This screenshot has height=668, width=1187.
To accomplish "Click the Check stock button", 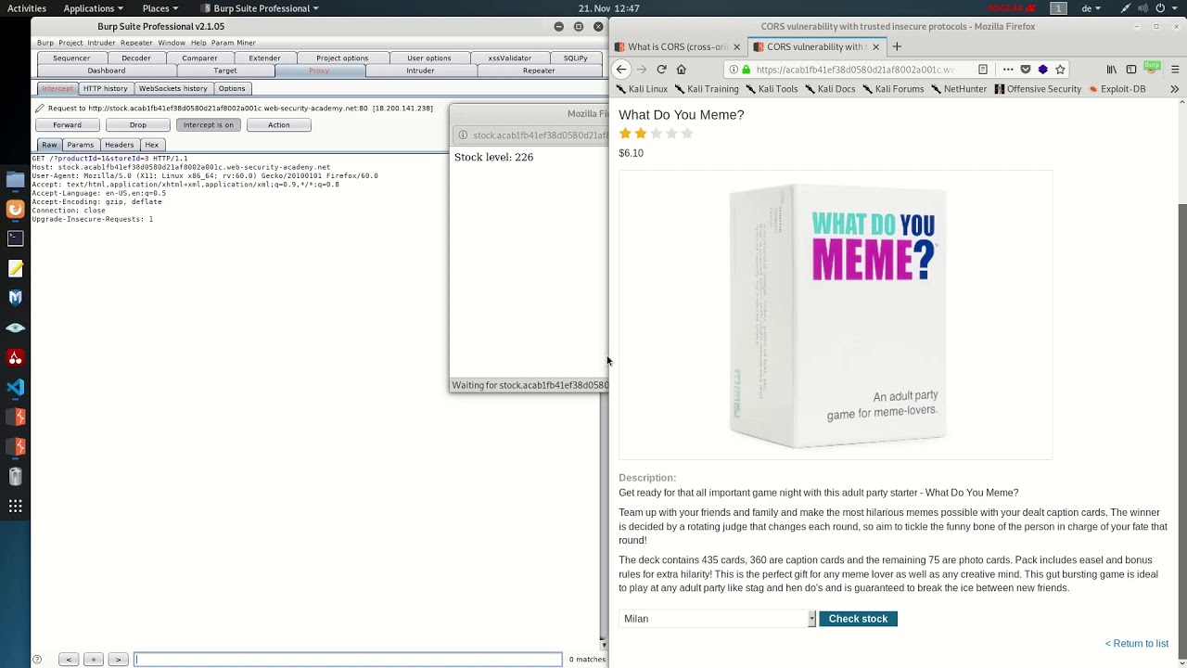I will click(x=858, y=619).
